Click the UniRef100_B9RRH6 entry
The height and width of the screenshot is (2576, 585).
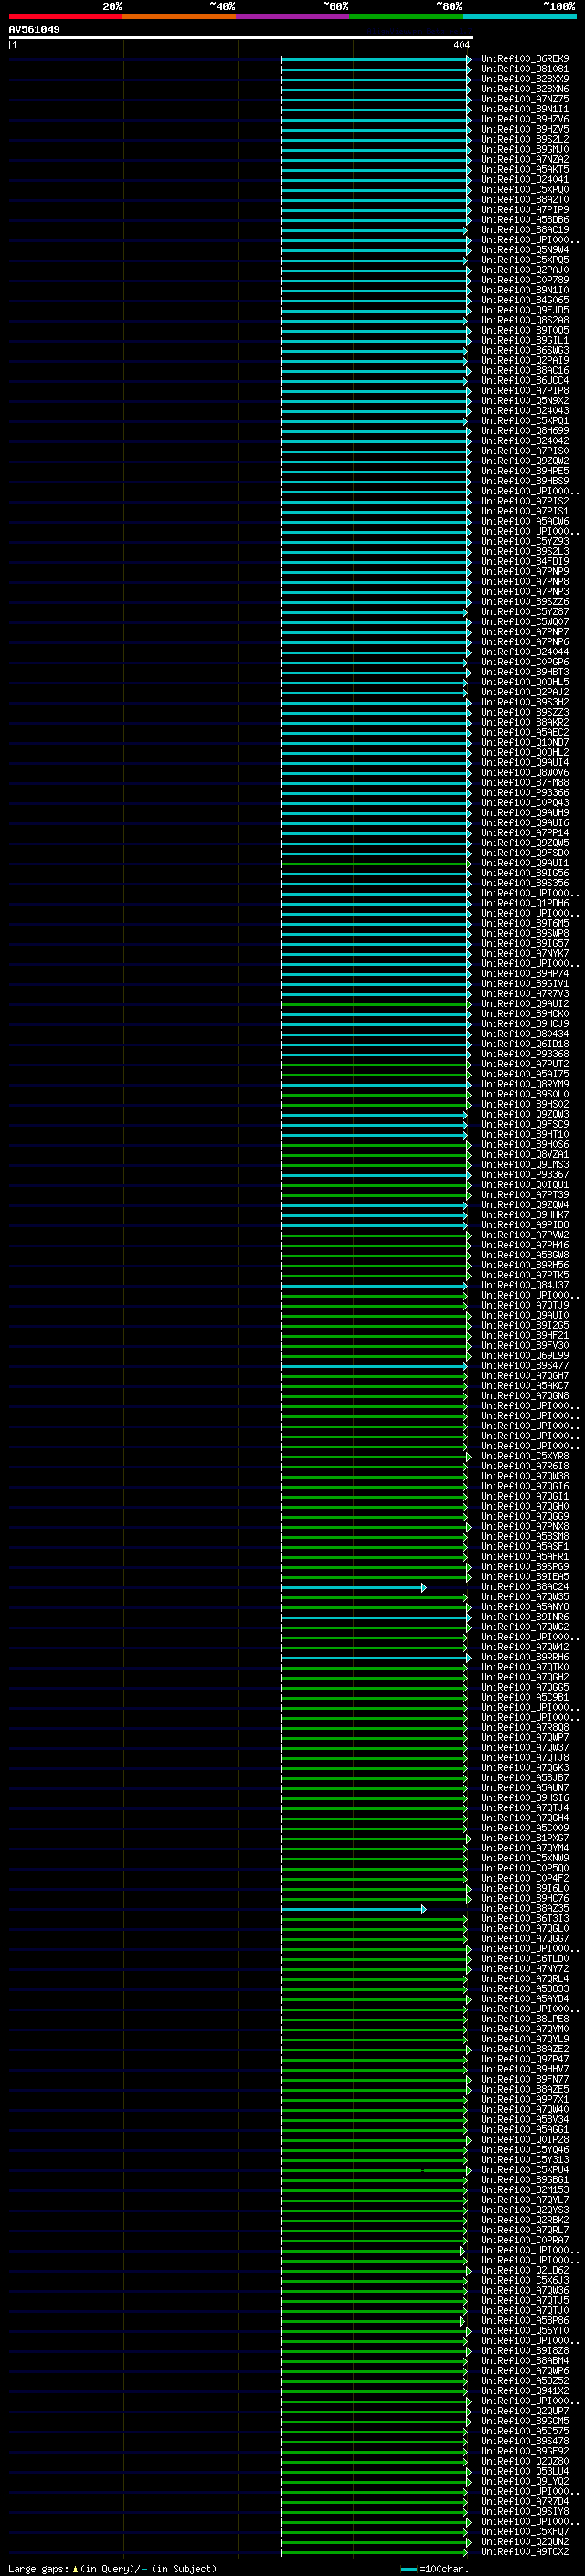[x=525, y=1657]
